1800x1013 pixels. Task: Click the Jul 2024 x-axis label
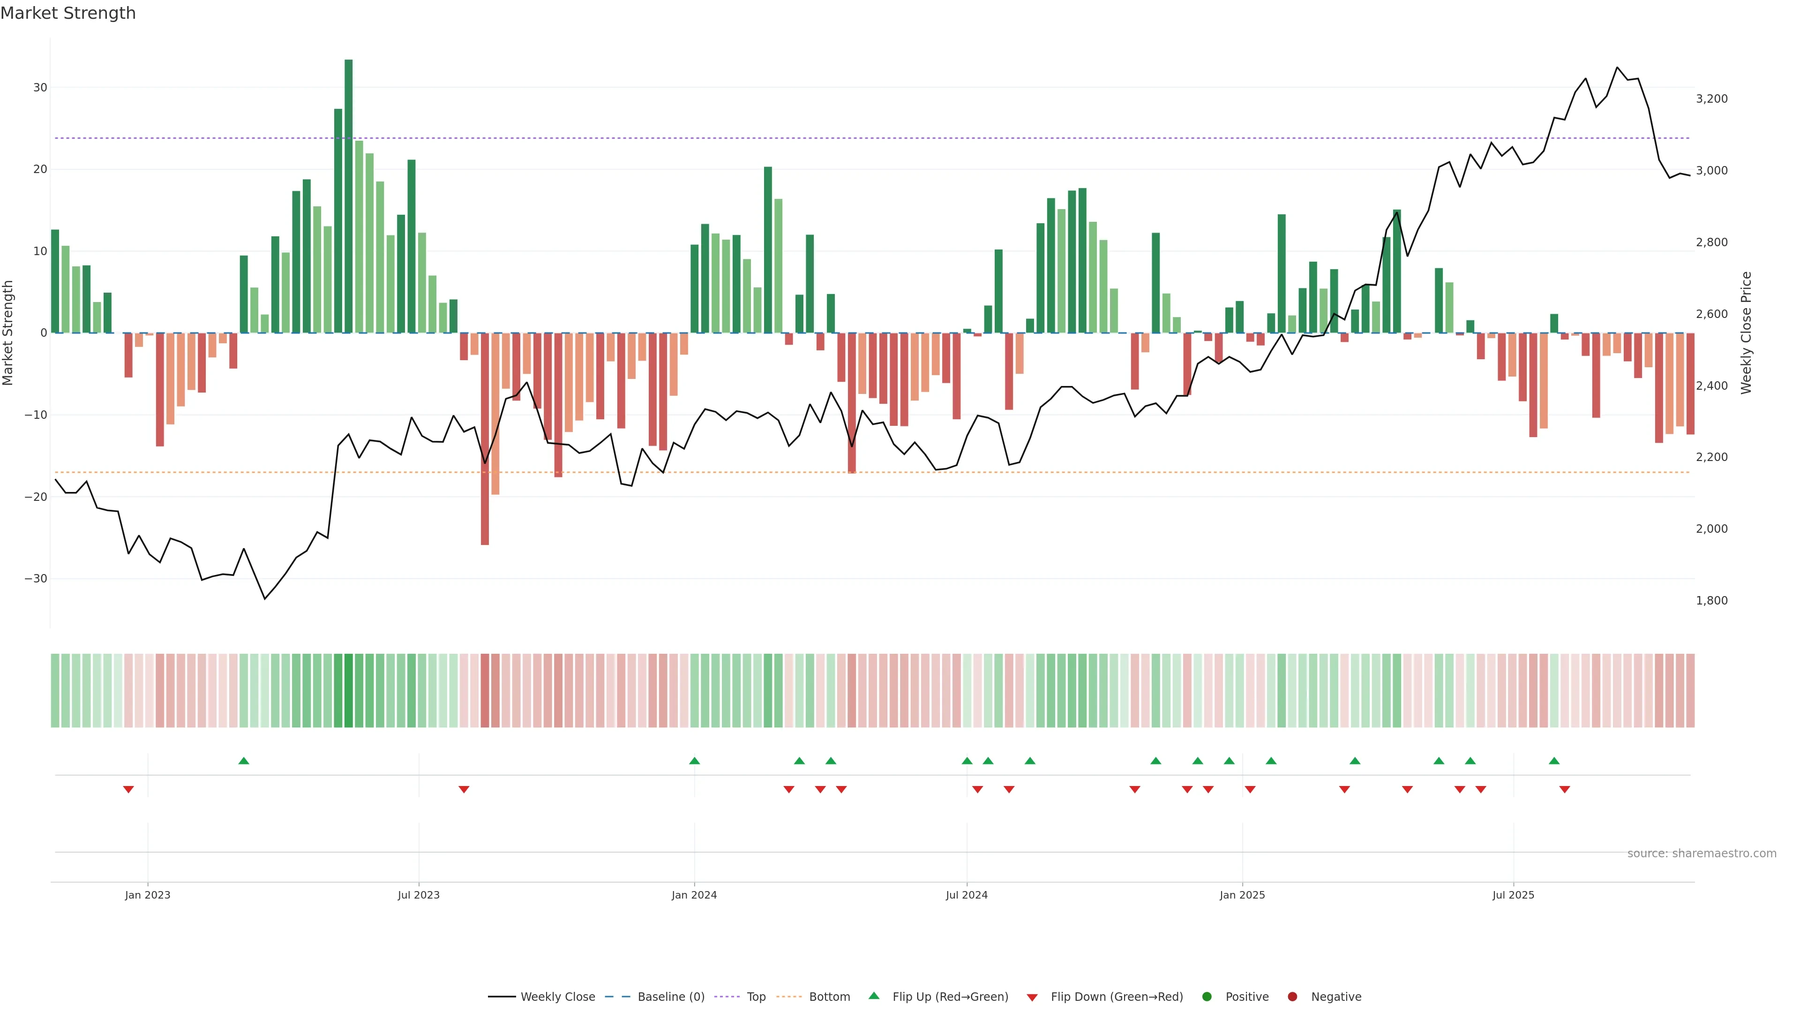[x=967, y=895]
